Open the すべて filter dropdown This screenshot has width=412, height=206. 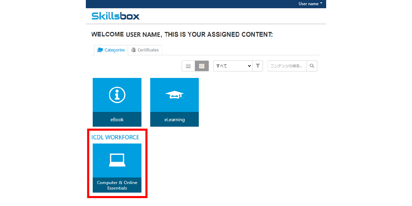pos(233,66)
